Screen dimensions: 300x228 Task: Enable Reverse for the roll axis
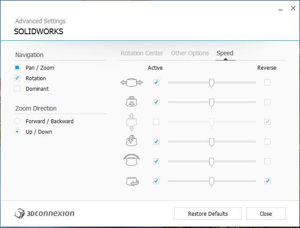point(268,161)
